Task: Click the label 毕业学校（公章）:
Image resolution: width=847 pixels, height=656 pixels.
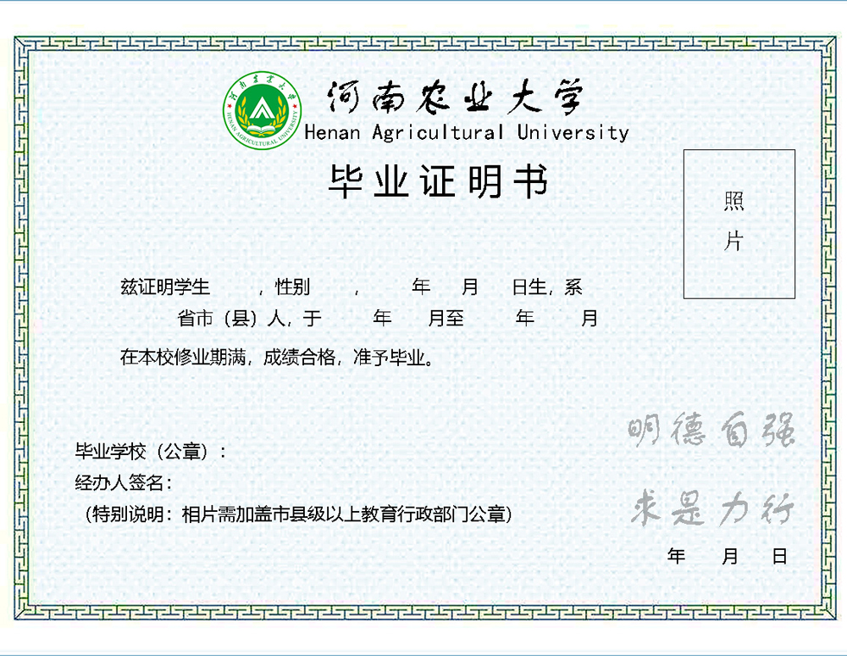Action: coord(152,451)
